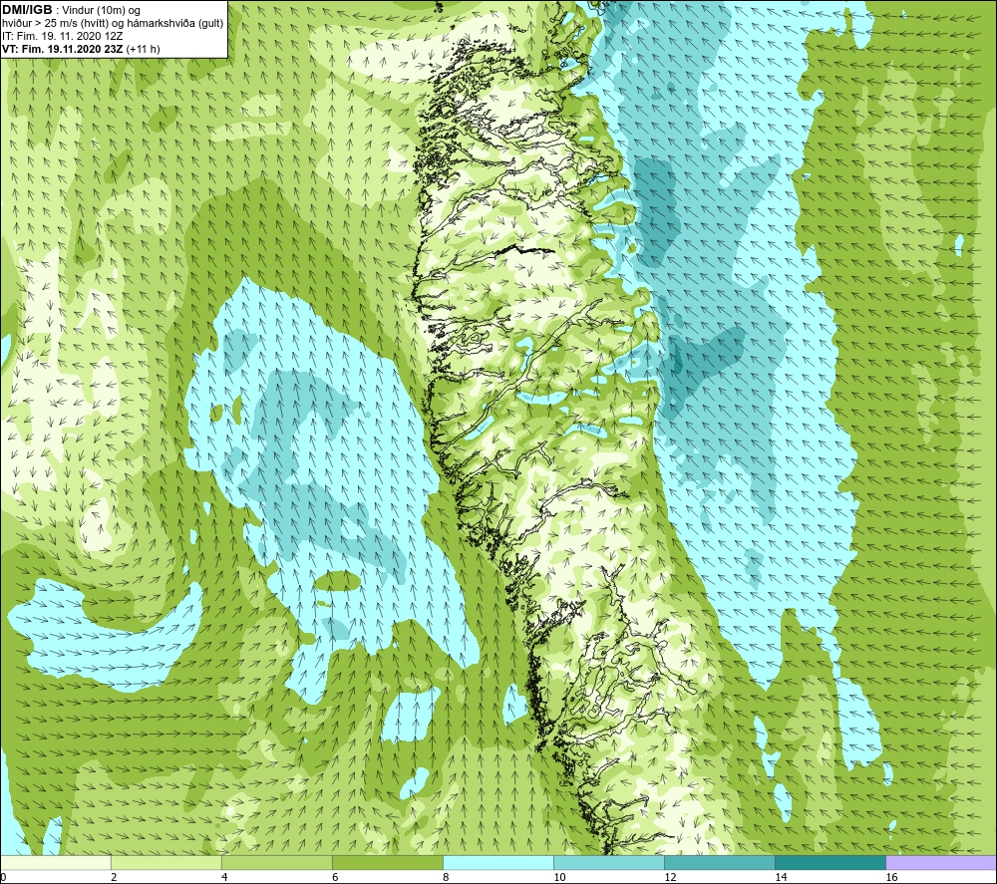The image size is (997, 884).
Task: Click the 6–8 m/s darker green legend swatch
Action: (x=388, y=863)
